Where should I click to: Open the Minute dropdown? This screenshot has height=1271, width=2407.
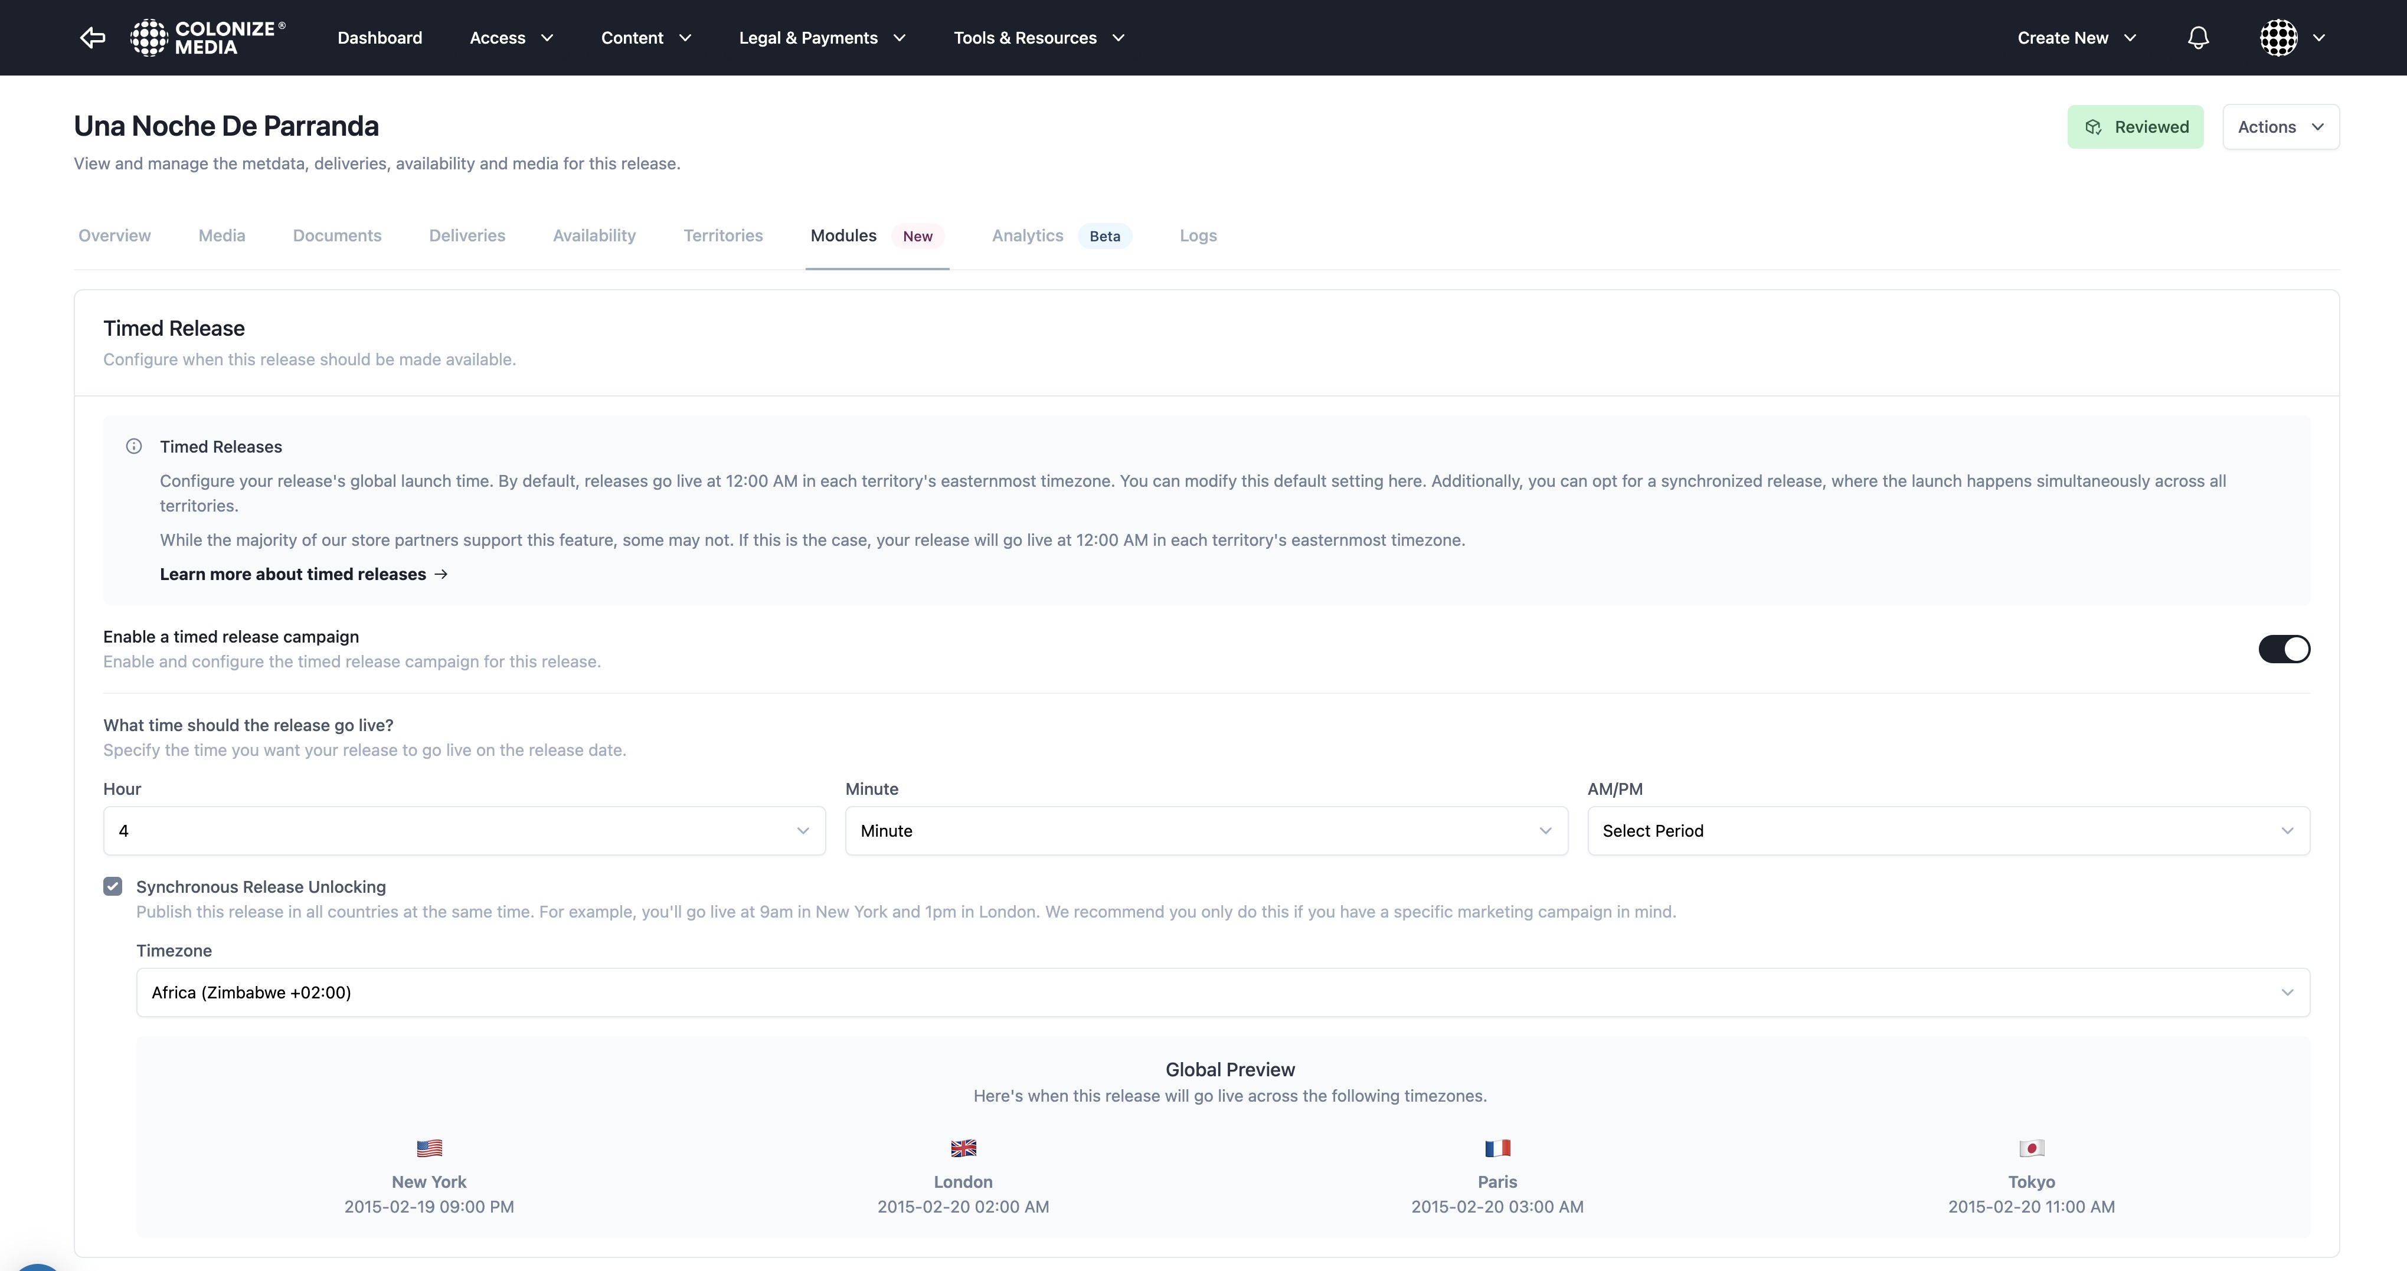1205,830
